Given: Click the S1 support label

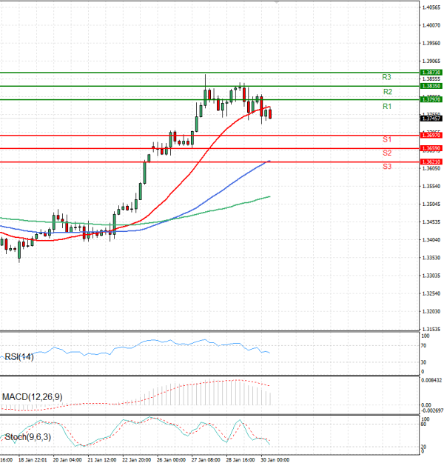Looking at the screenshot, I should (386, 139).
